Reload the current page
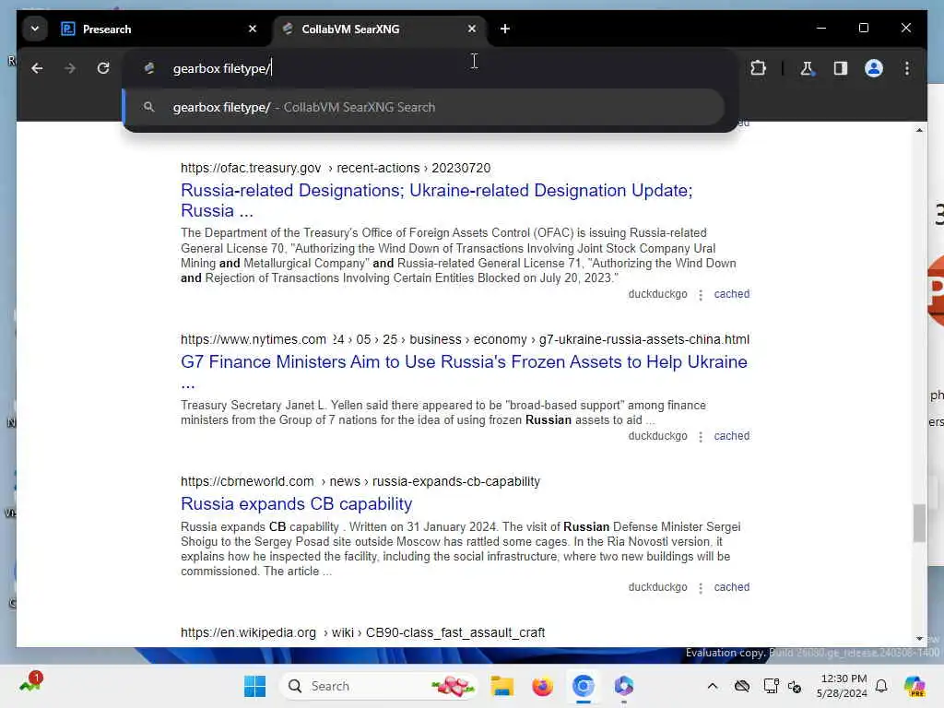Image resolution: width=944 pixels, height=708 pixels. coord(103,68)
